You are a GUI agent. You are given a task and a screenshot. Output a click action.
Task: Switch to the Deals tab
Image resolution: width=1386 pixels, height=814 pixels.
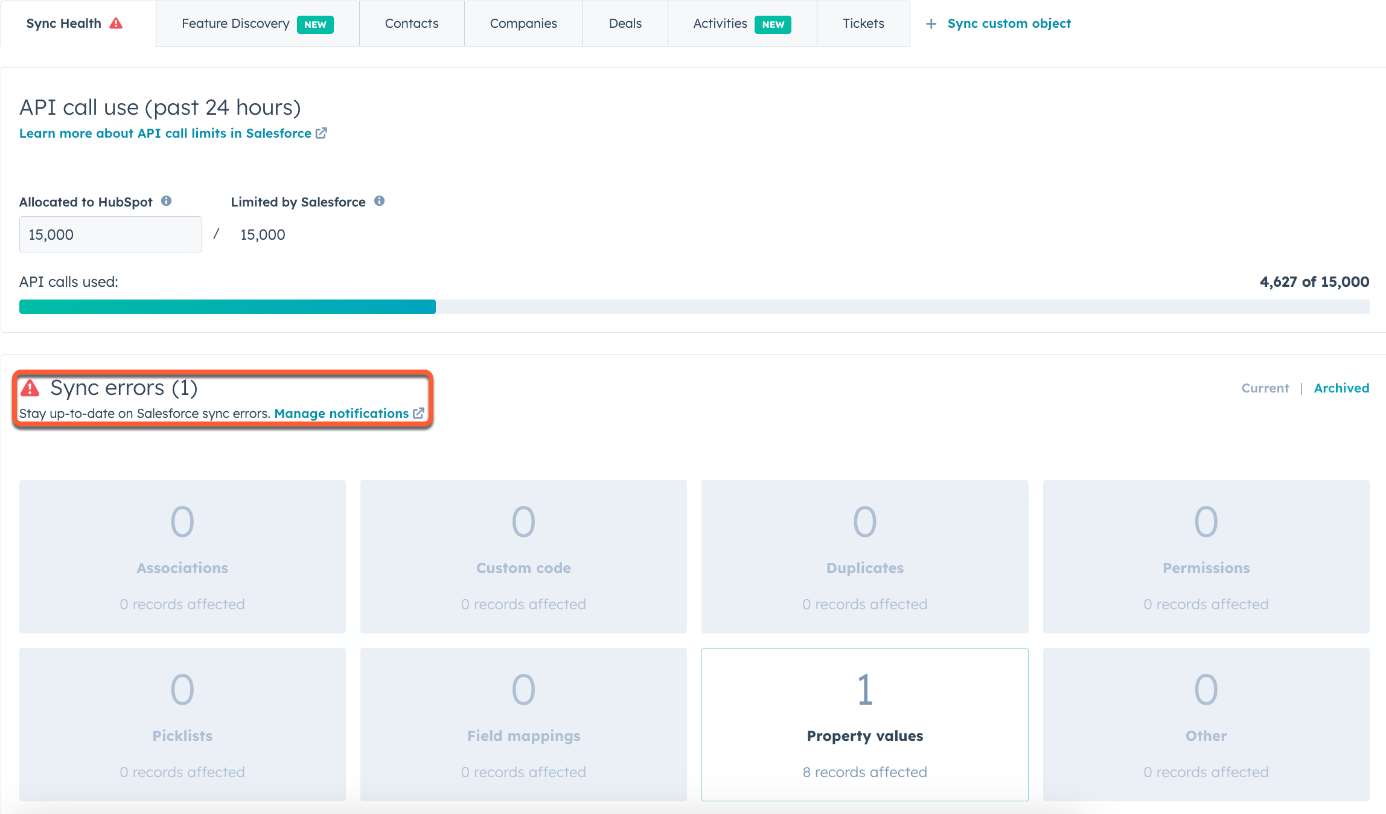(x=625, y=23)
